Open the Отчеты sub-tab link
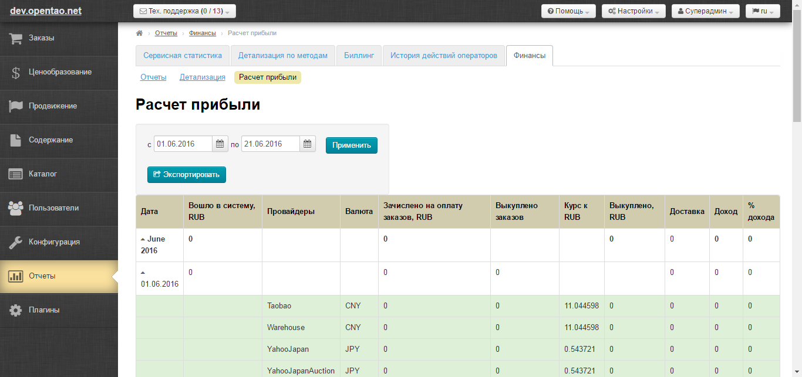 point(153,77)
